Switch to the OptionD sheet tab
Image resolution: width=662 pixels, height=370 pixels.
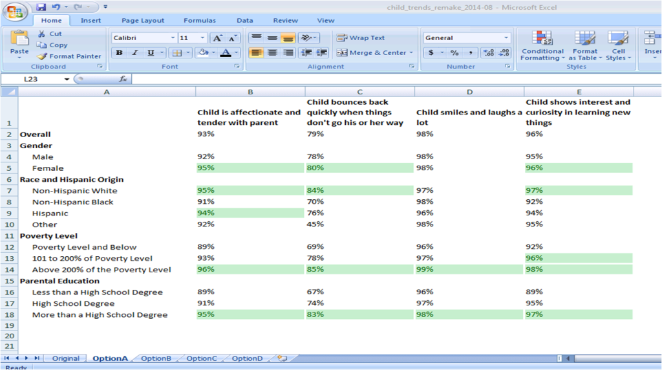click(x=247, y=358)
